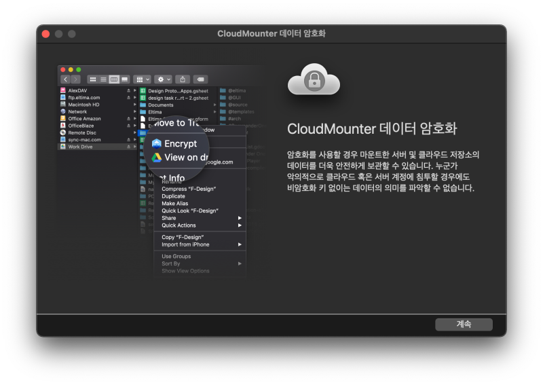Eject Office Amazon using its eject icon

(x=128, y=119)
